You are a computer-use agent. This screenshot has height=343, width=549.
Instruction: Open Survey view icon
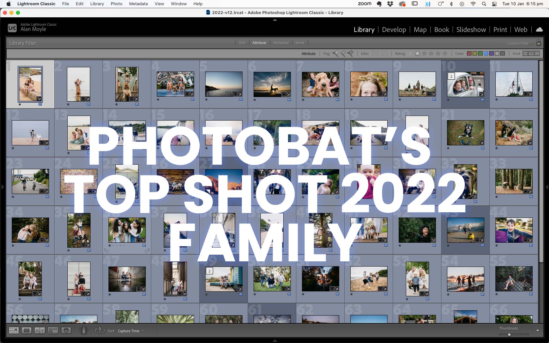tap(53, 331)
